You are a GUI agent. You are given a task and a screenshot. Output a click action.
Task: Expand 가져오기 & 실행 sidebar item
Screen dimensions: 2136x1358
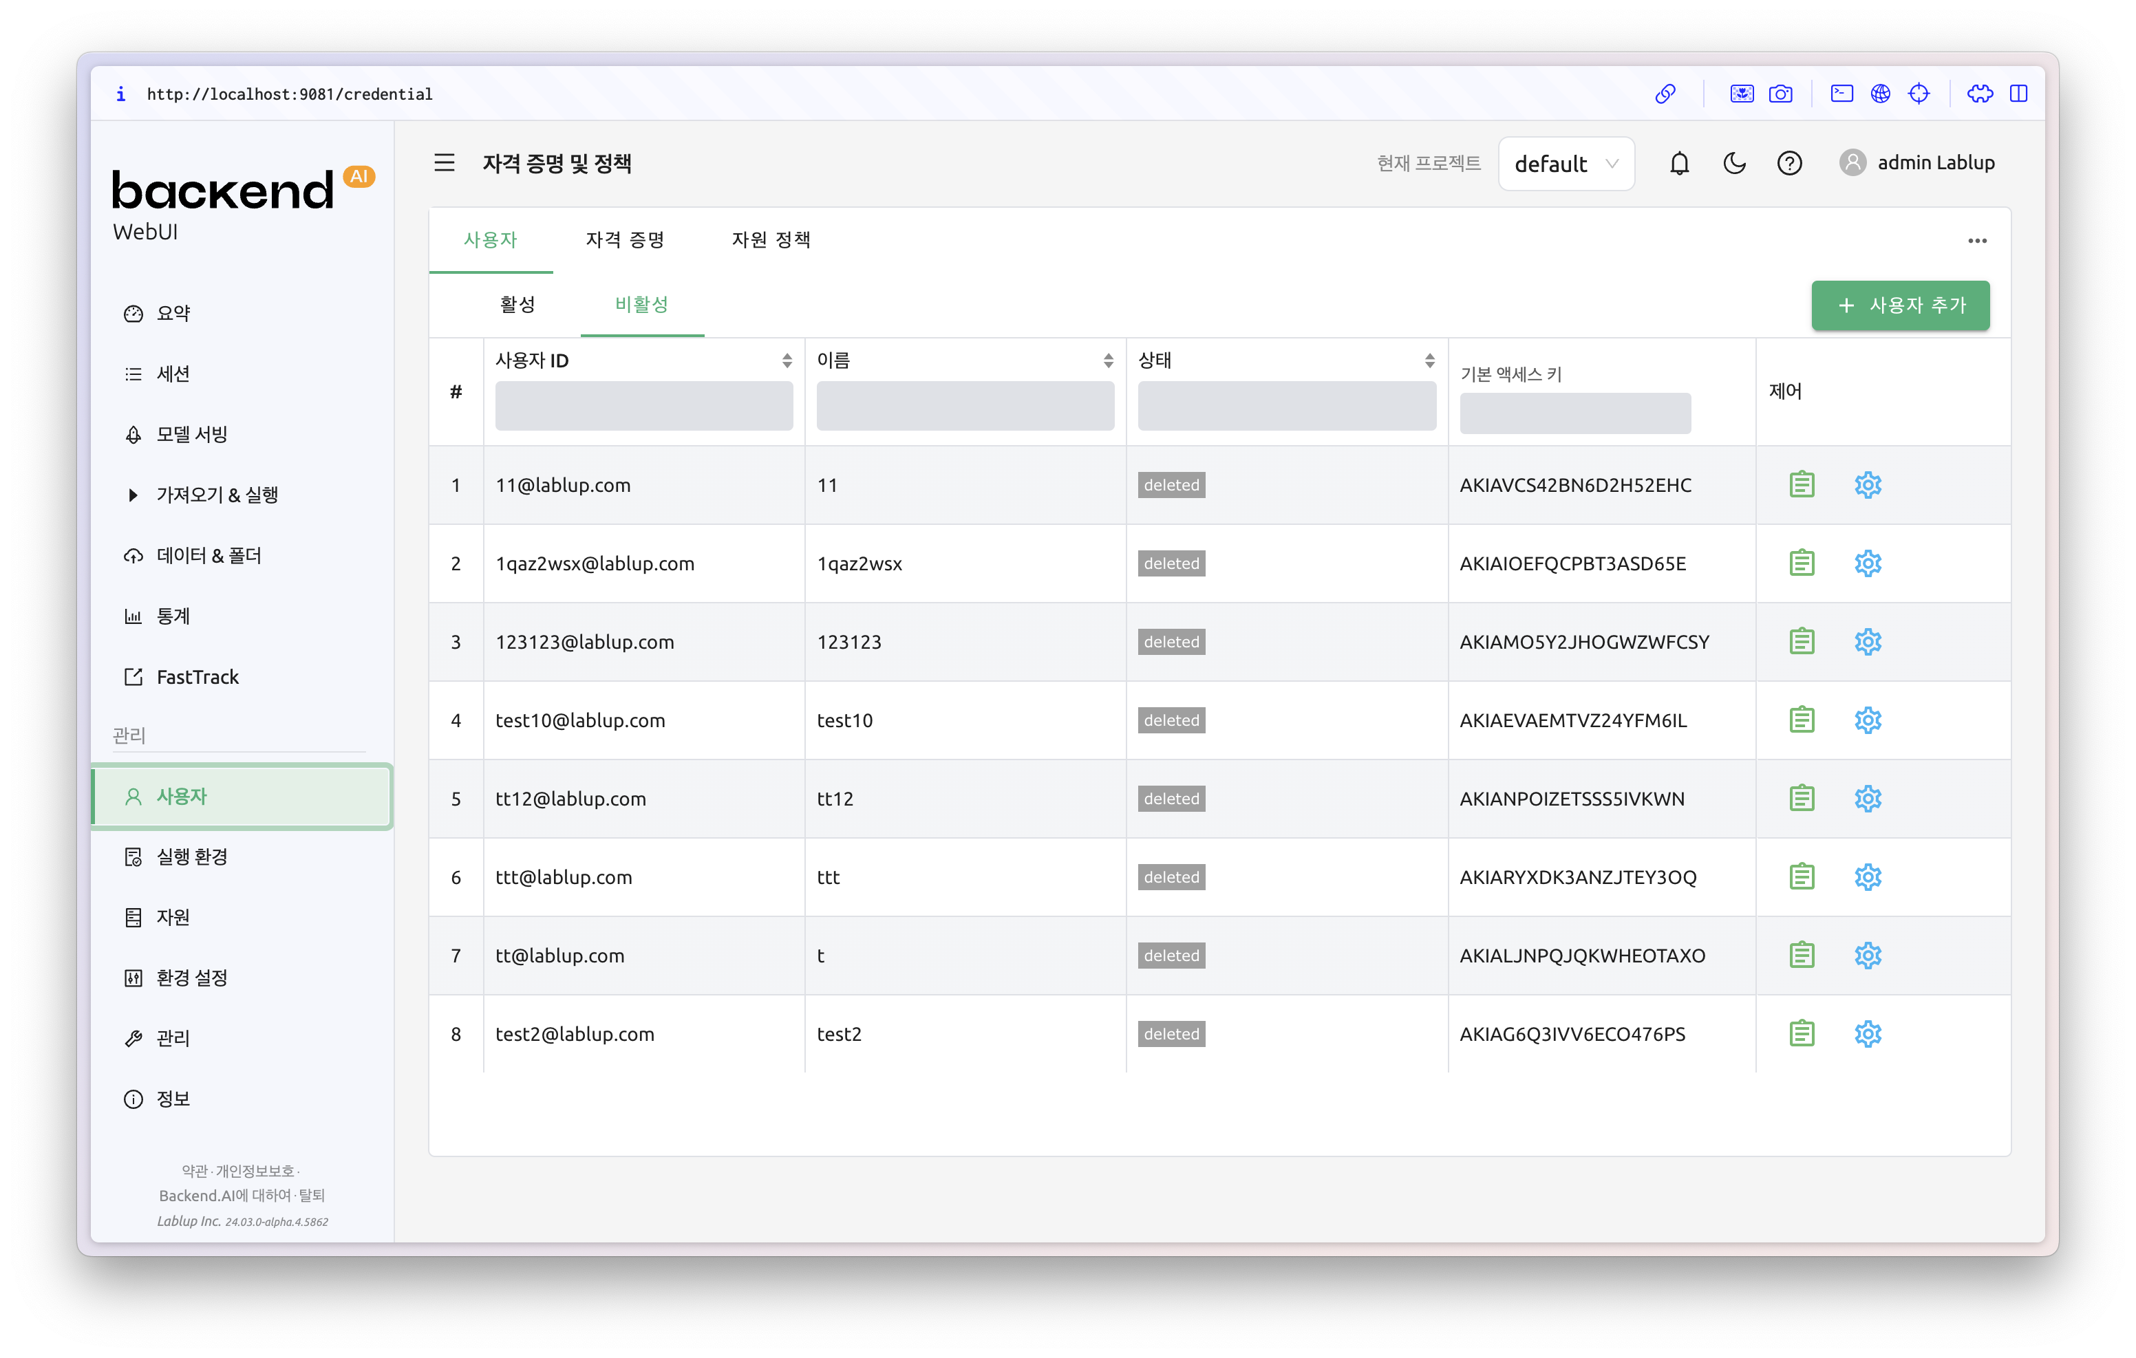pos(217,495)
